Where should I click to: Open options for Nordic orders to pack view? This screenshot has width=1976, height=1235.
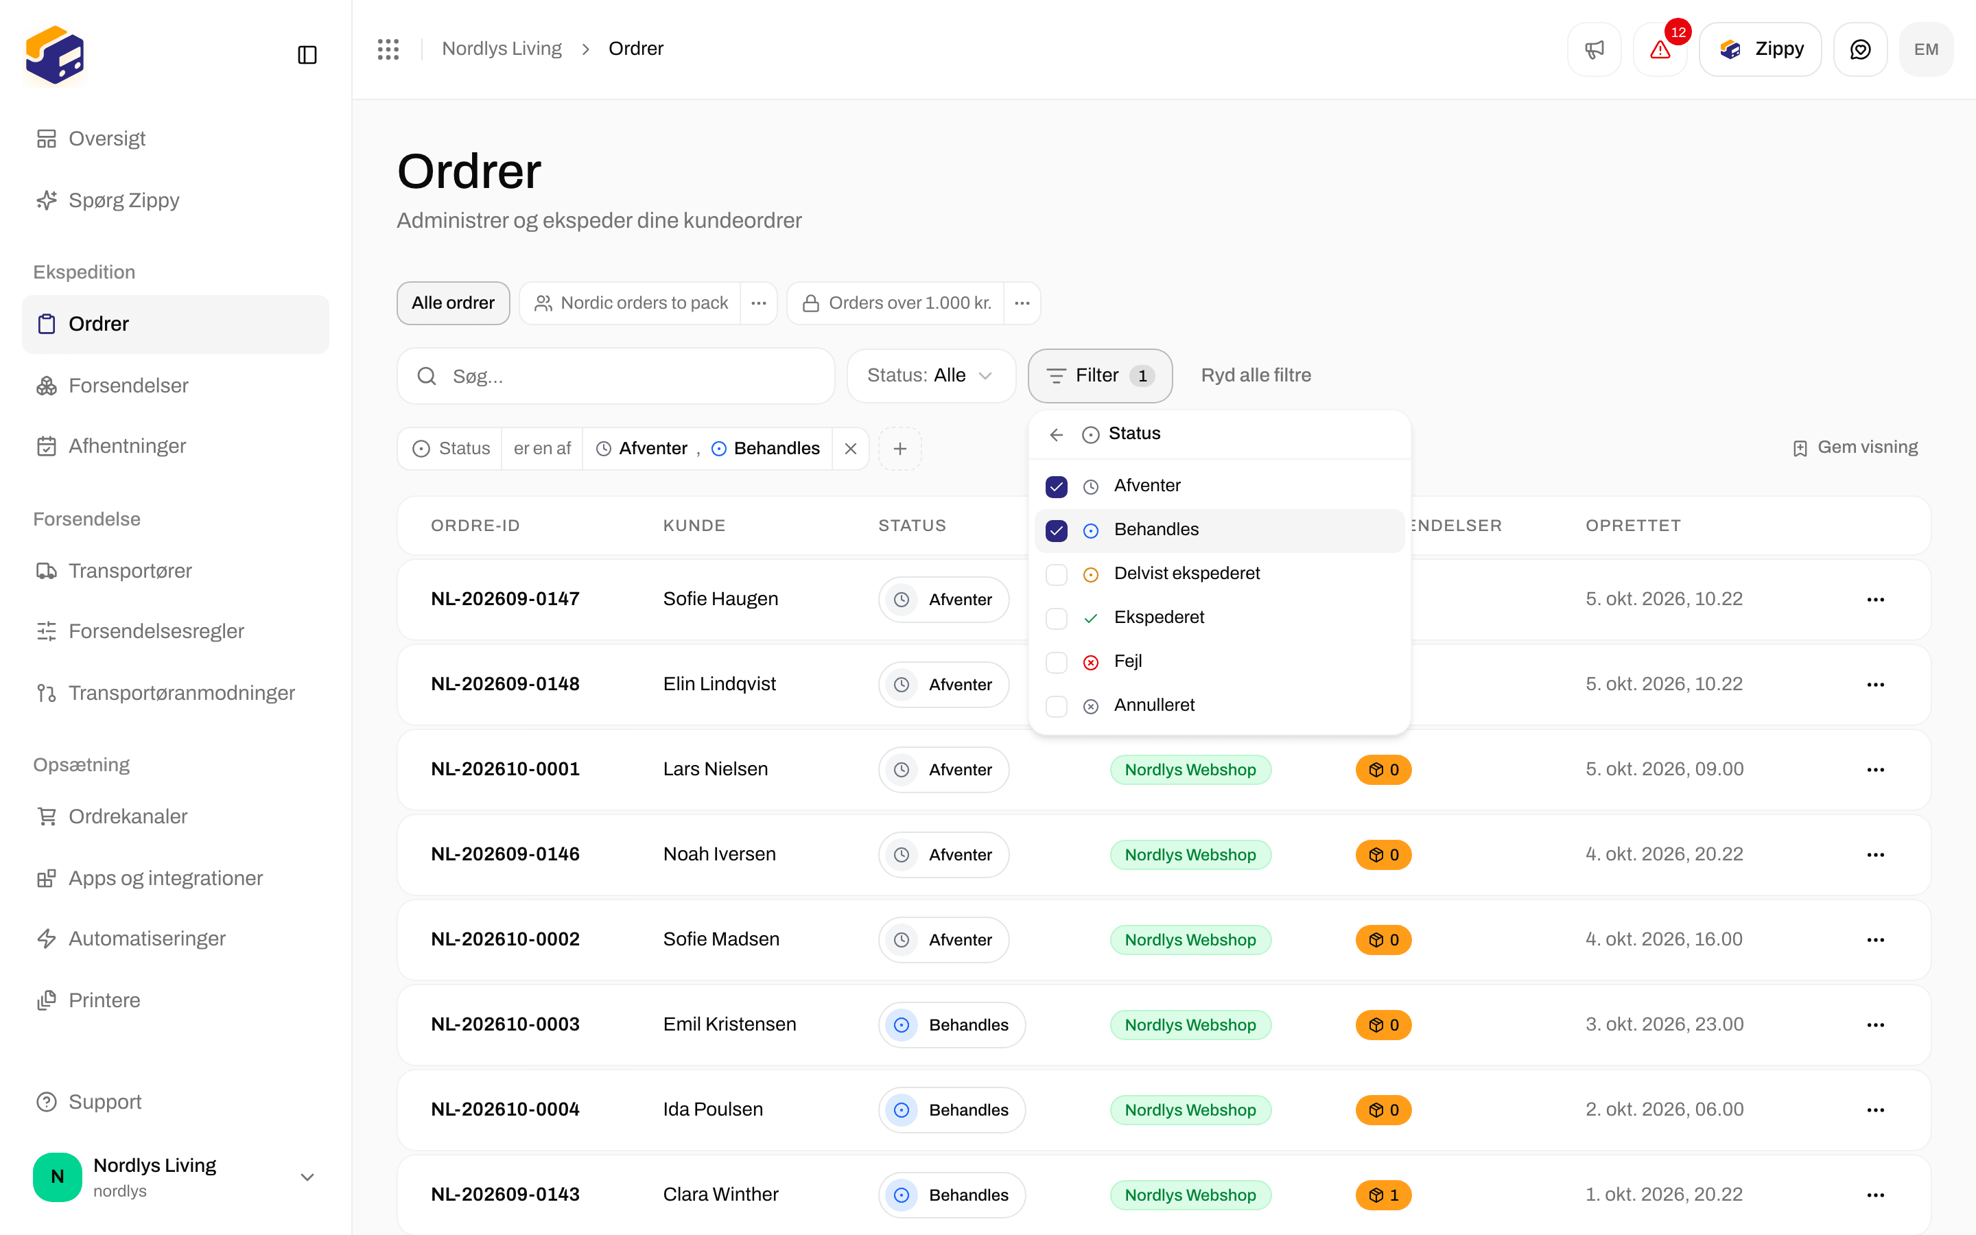click(759, 303)
